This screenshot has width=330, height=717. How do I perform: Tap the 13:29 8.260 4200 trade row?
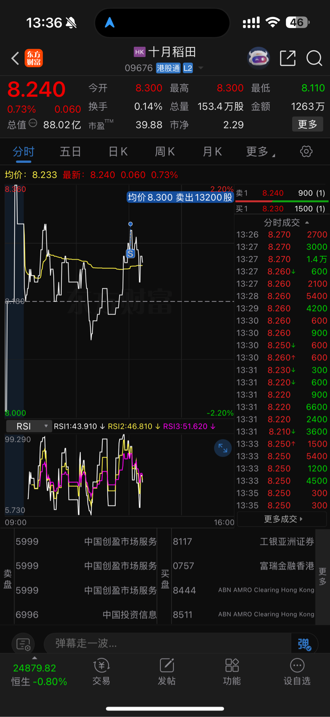(x=281, y=308)
